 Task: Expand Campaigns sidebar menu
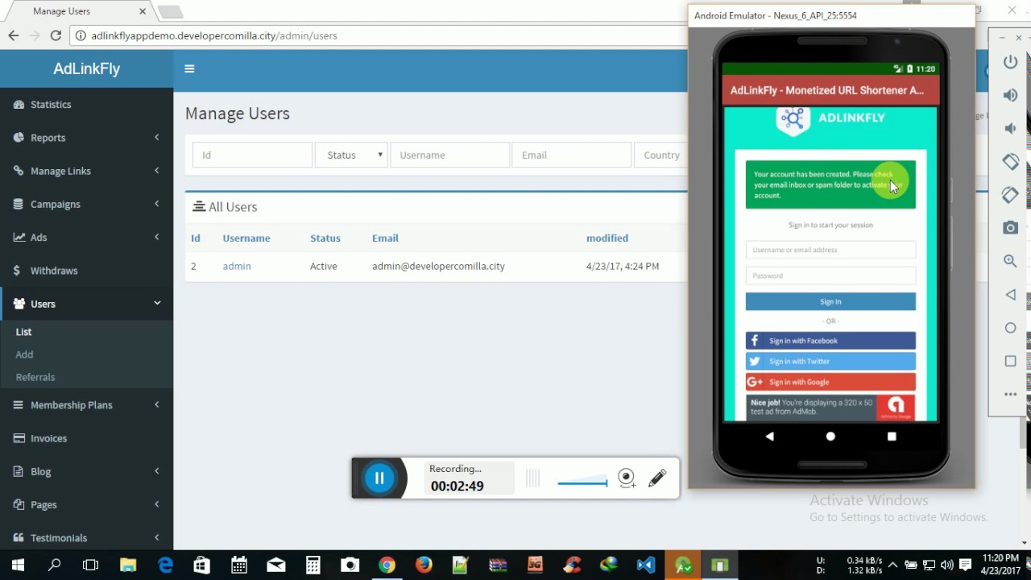pyautogui.click(x=86, y=204)
